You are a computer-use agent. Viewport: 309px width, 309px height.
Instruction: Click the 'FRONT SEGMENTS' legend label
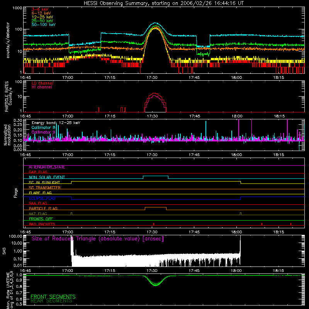point(53,297)
